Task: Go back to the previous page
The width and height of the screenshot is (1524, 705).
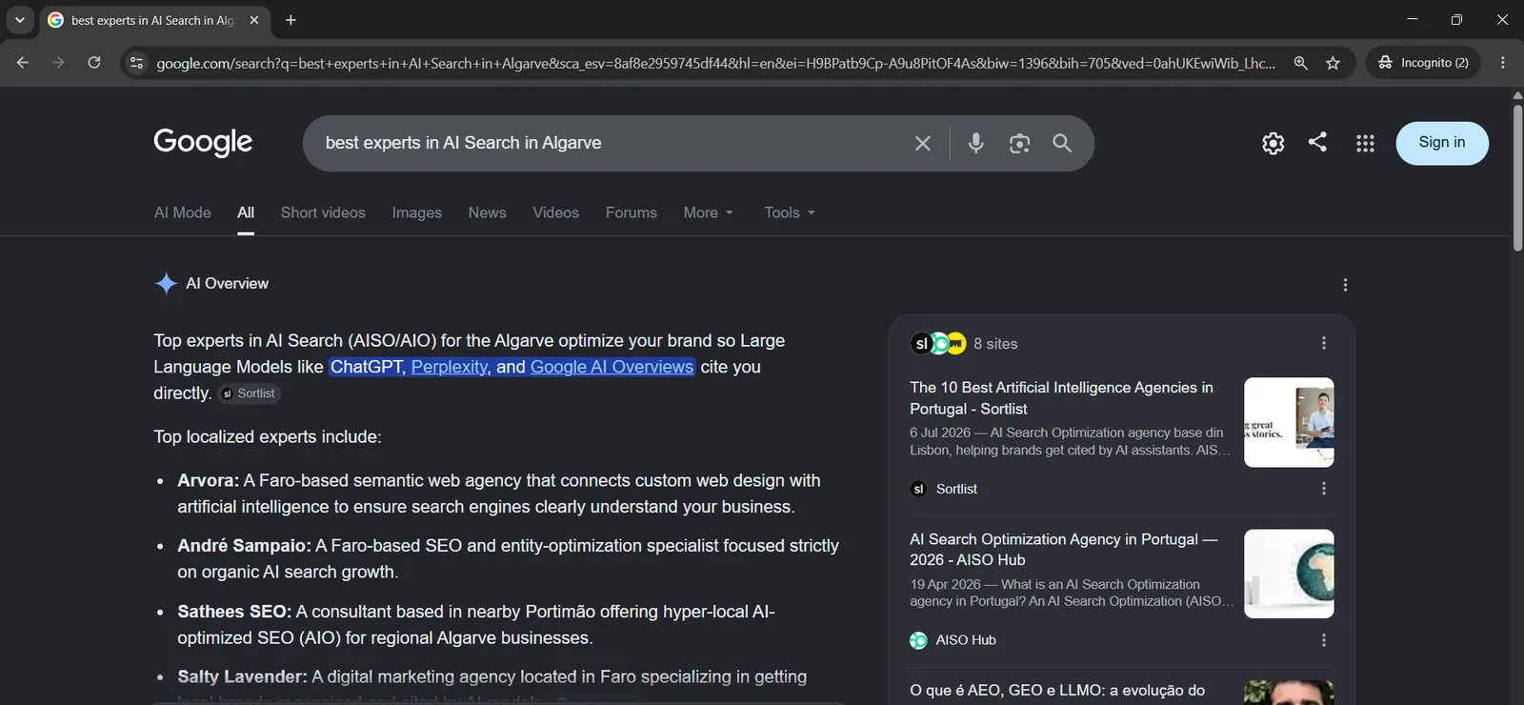Action: [x=23, y=63]
